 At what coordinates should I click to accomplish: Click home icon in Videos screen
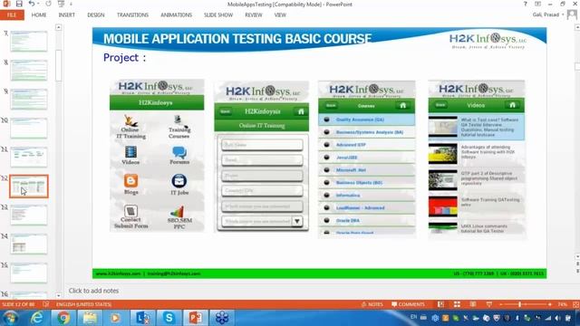pyautogui.click(x=512, y=105)
